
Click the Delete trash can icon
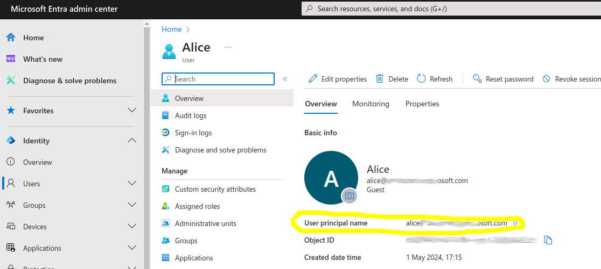coord(380,79)
